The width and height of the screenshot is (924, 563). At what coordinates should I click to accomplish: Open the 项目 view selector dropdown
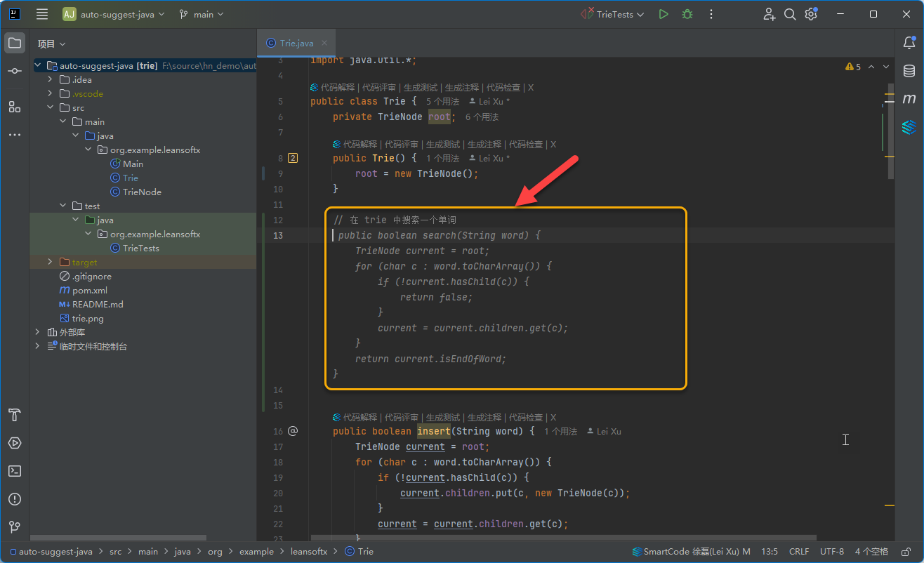click(x=51, y=44)
